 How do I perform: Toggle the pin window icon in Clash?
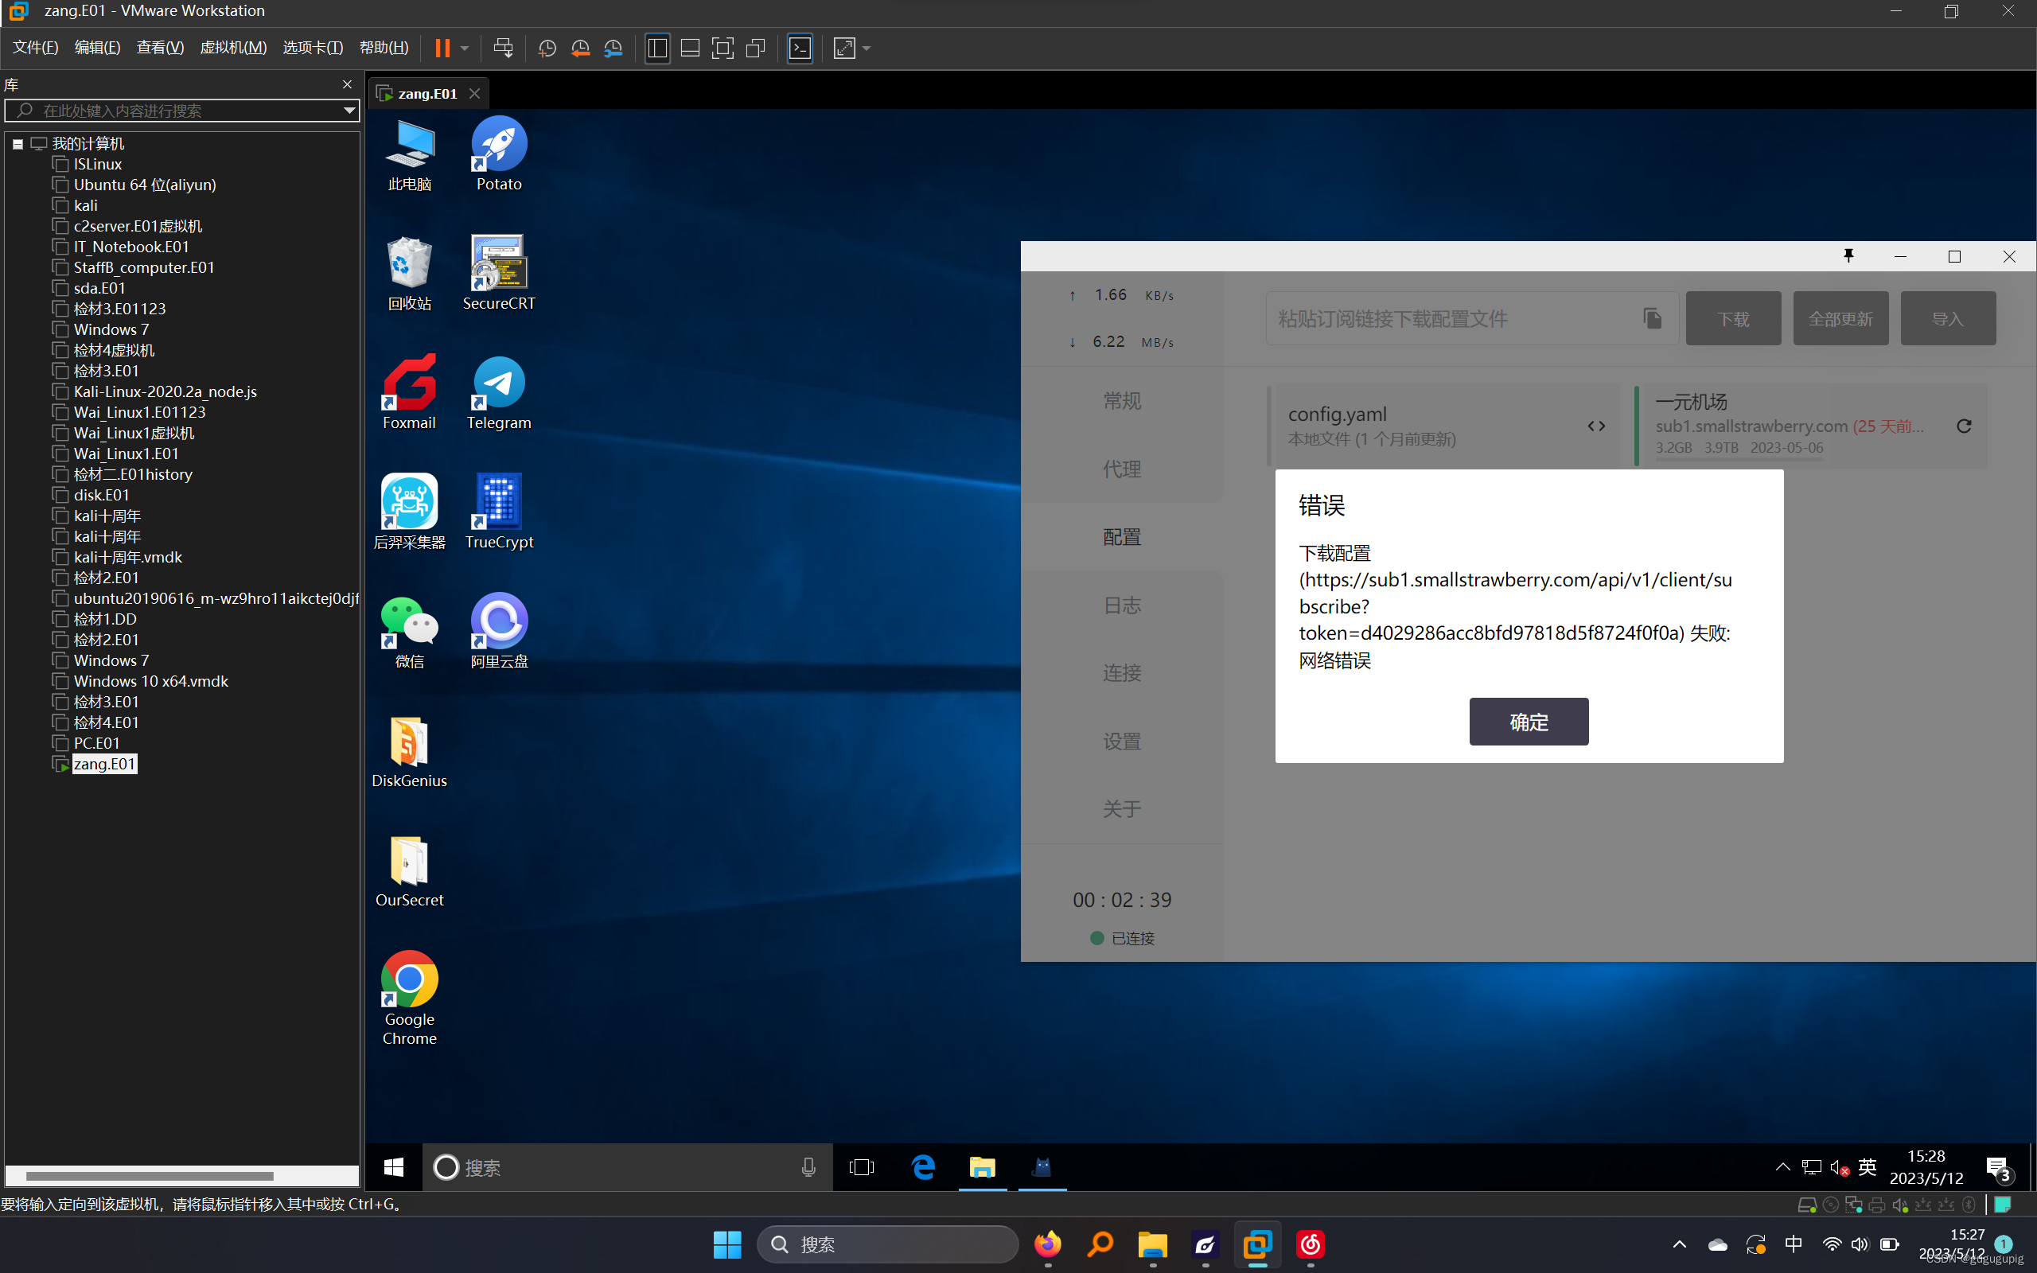1848,256
